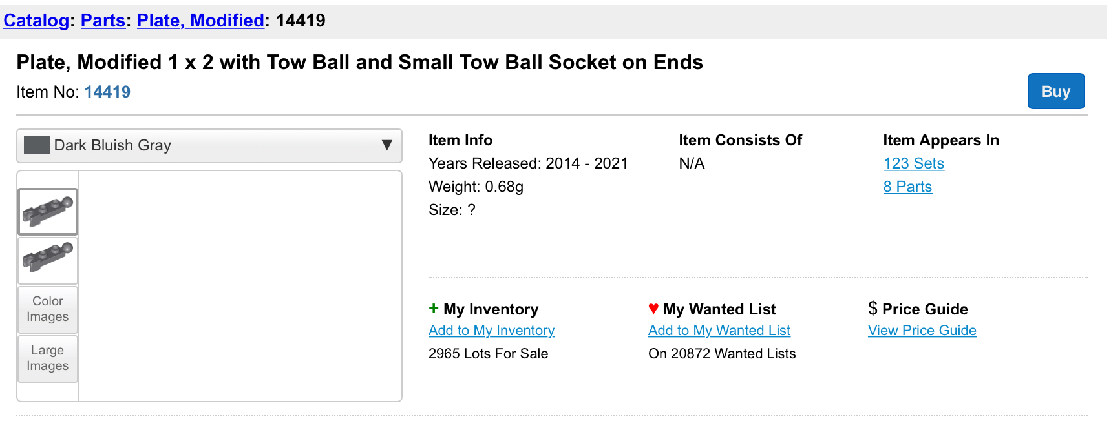Click the green plus My Inventory icon
The height and width of the screenshot is (421, 1111).
pyautogui.click(x=433, y=309)
